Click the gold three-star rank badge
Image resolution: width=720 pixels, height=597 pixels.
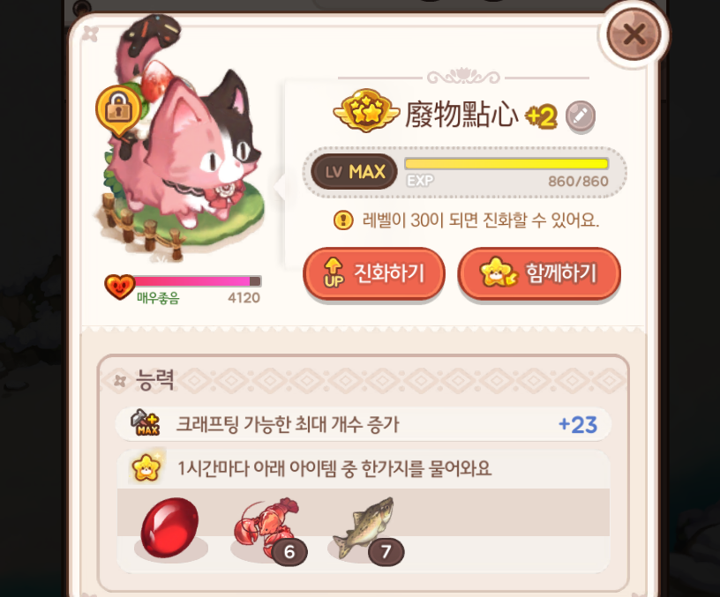pyautogui.click(x=366, y=110)
